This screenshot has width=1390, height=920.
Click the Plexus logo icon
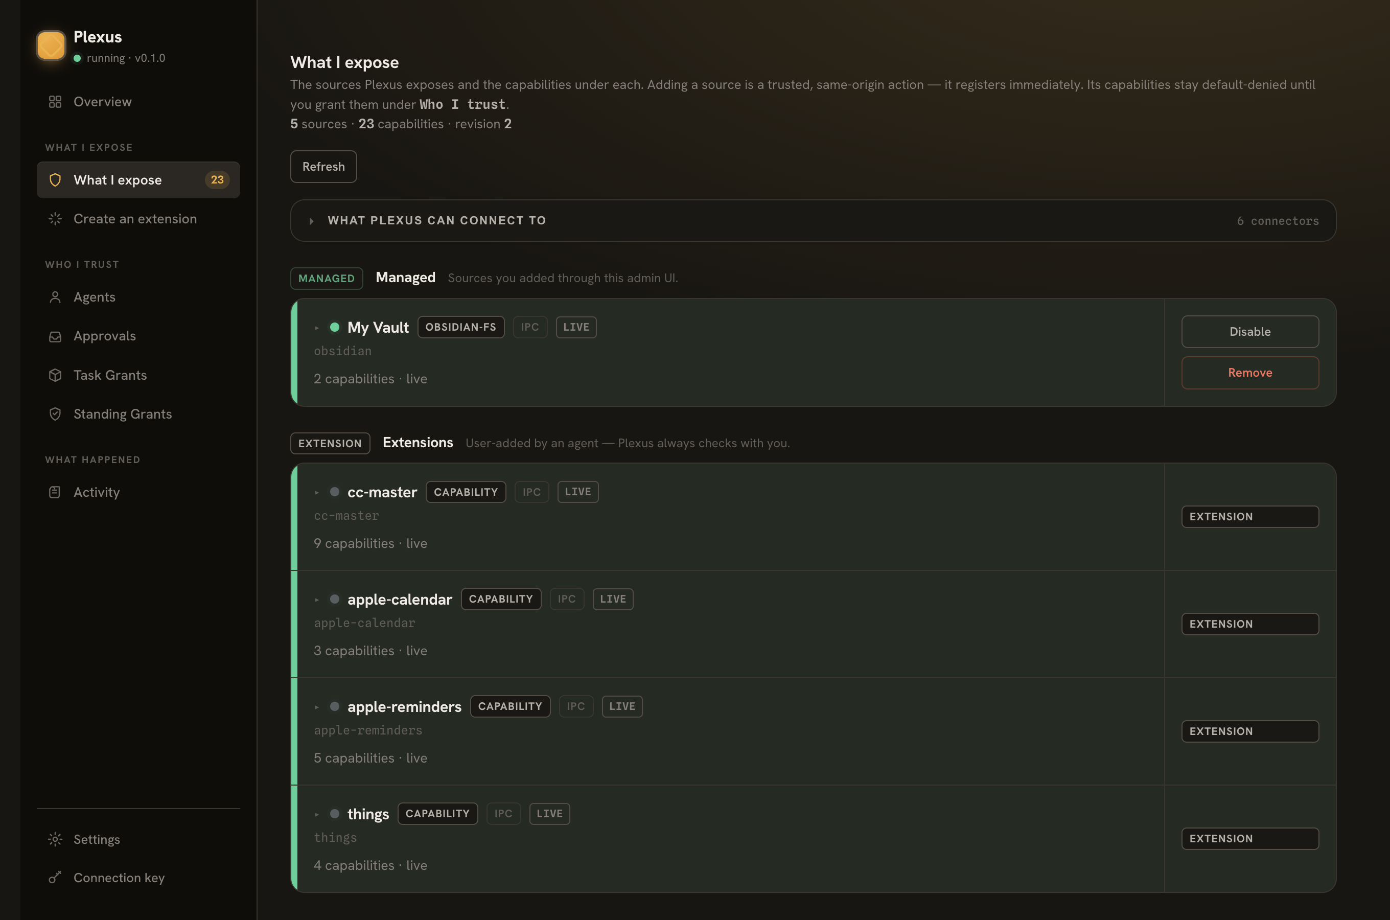coord(51,46)
